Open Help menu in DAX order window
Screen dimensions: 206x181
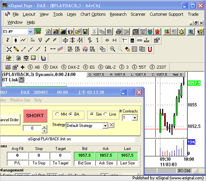click(x=38, y=100)
